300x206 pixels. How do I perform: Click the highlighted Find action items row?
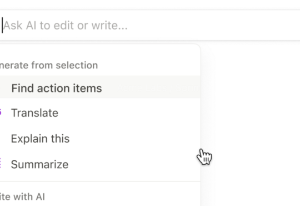tap(100, 87)
